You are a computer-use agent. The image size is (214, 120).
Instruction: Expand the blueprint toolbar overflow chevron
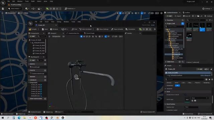[x=154, y=29]
